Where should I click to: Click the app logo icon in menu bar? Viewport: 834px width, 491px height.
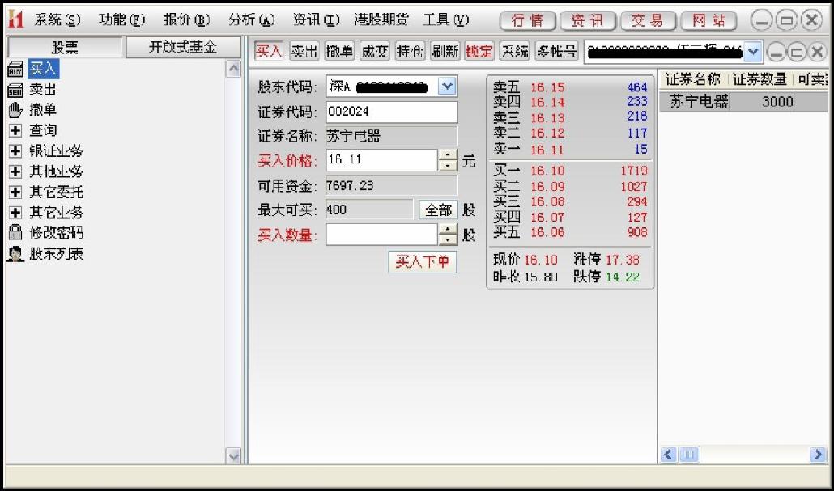point(15,20)
